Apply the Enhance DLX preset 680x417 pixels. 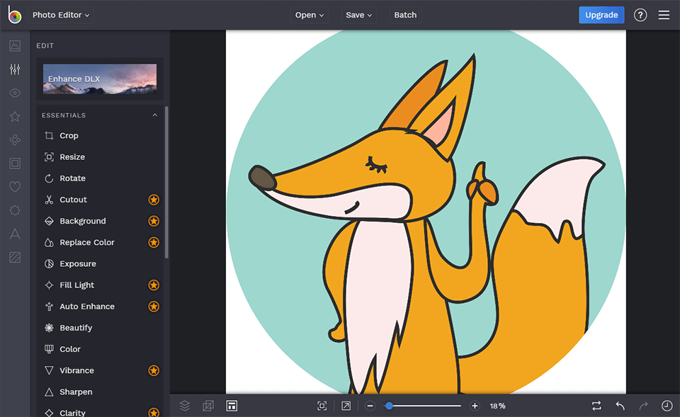[99, 79]
